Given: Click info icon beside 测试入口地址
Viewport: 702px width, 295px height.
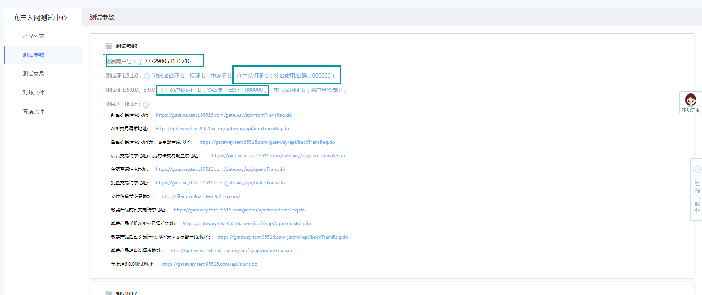Looking at the screenshot, I should 146,105.
